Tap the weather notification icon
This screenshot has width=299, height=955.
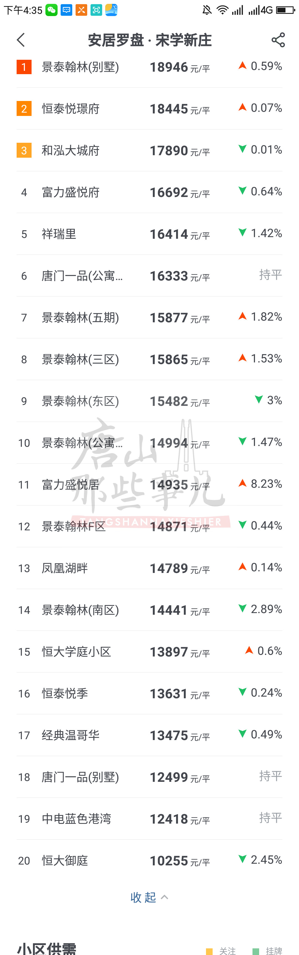(111, 10)
